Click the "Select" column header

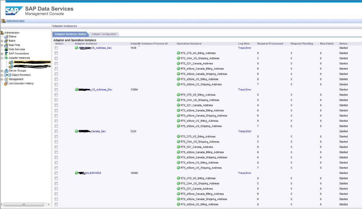coord(59,43)
